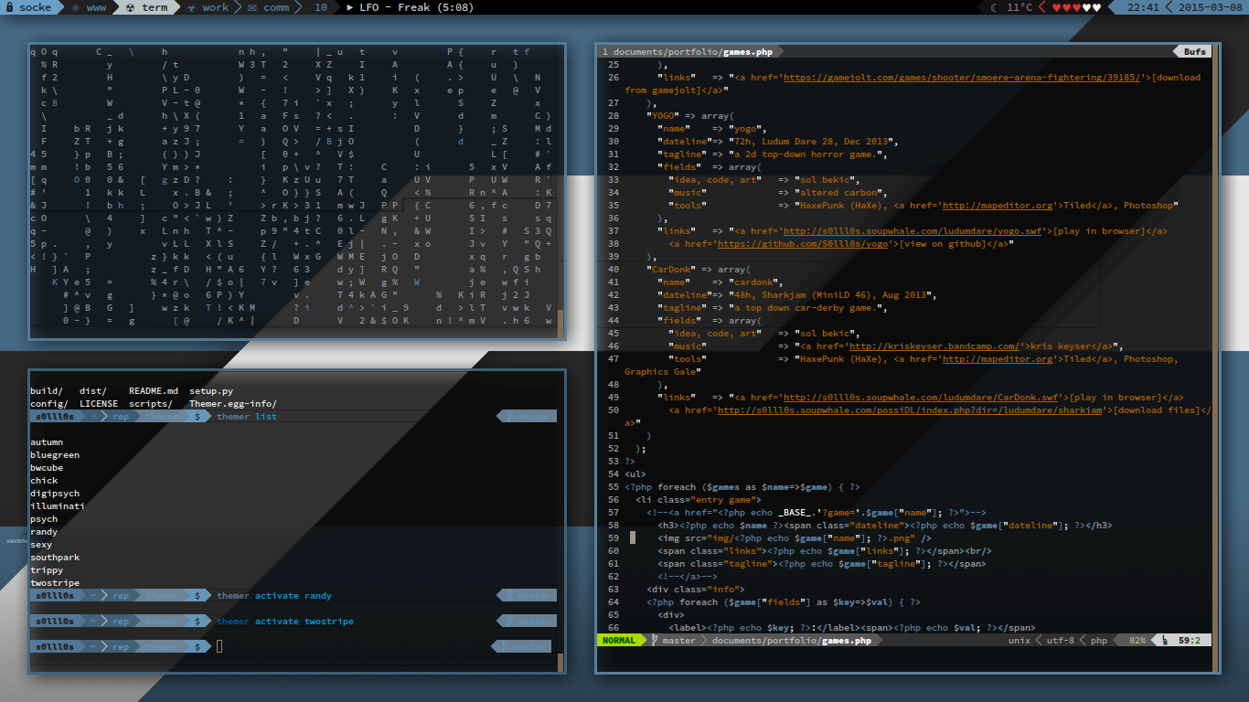Viewport: 1249px width, 702px height.
Task: Click the 59:2 line position indicator
Action: pyautogui.click(x=1189, y=641)
